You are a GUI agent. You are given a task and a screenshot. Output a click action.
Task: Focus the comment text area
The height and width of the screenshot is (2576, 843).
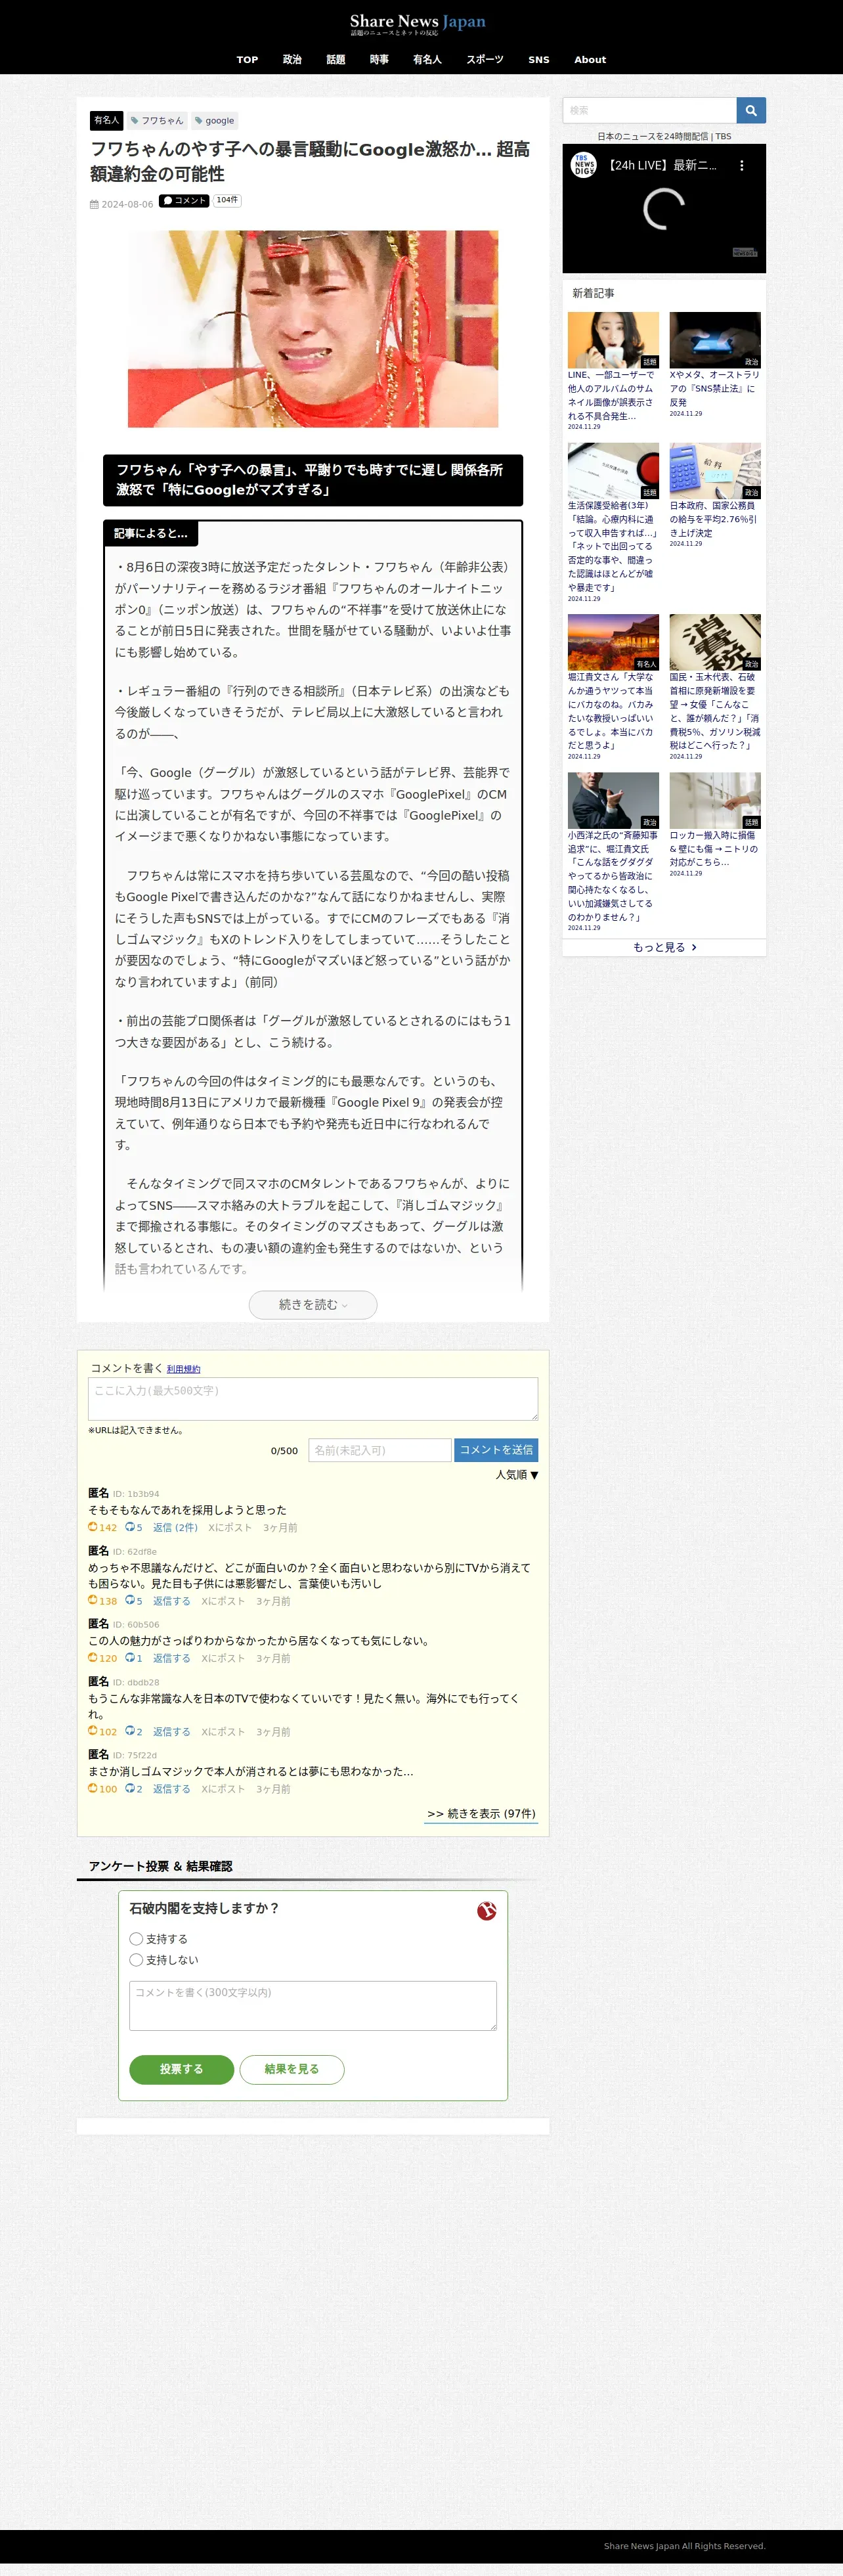pos(313,1399)
